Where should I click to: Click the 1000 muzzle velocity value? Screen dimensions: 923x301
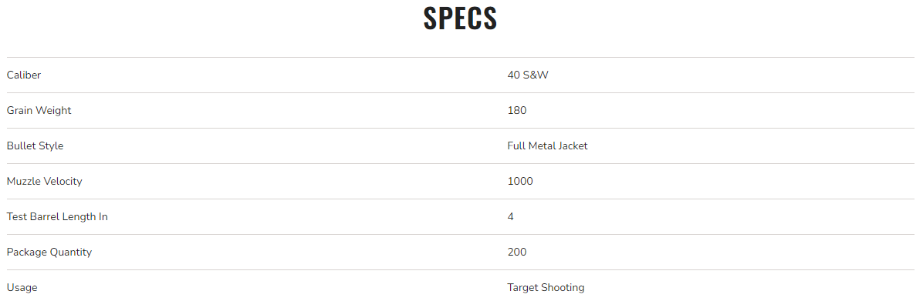[x=520, y=182]
